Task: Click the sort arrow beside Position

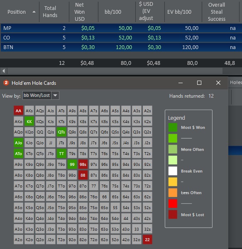Action: tap(34, 12)
